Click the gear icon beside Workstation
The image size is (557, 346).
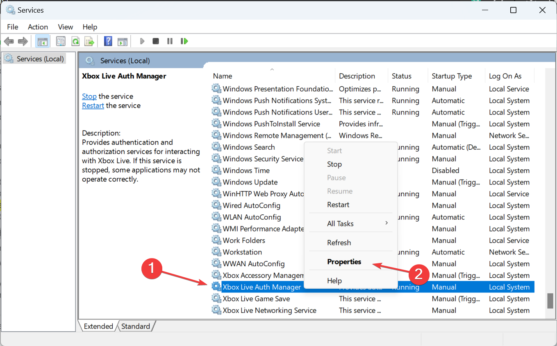(x=216, y=252)
